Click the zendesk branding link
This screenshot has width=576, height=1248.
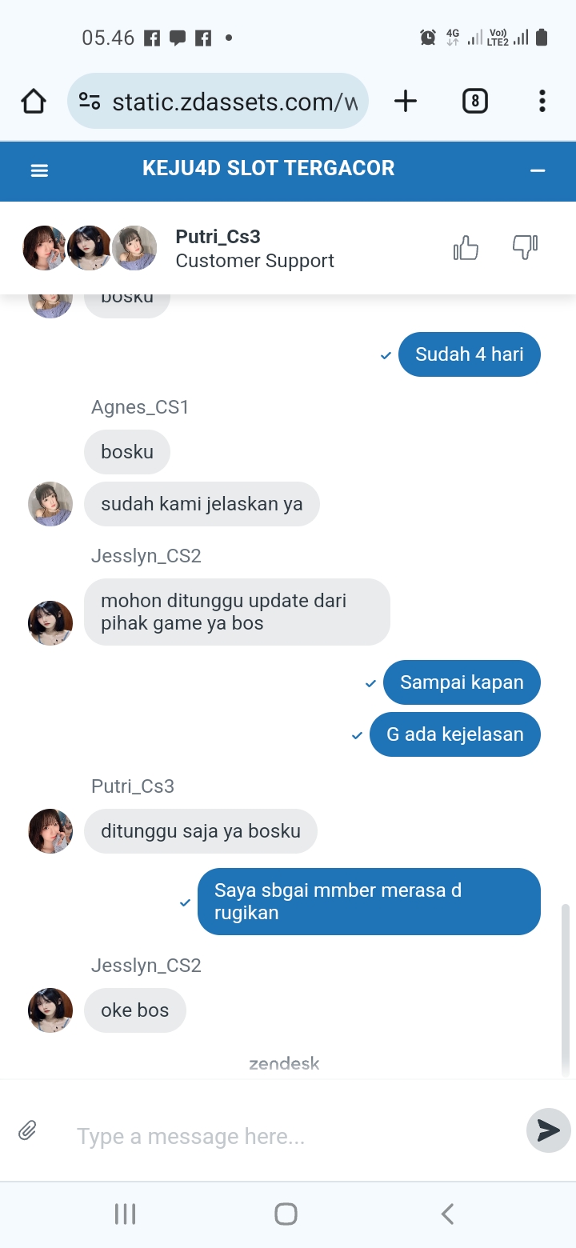(284, 1064)
